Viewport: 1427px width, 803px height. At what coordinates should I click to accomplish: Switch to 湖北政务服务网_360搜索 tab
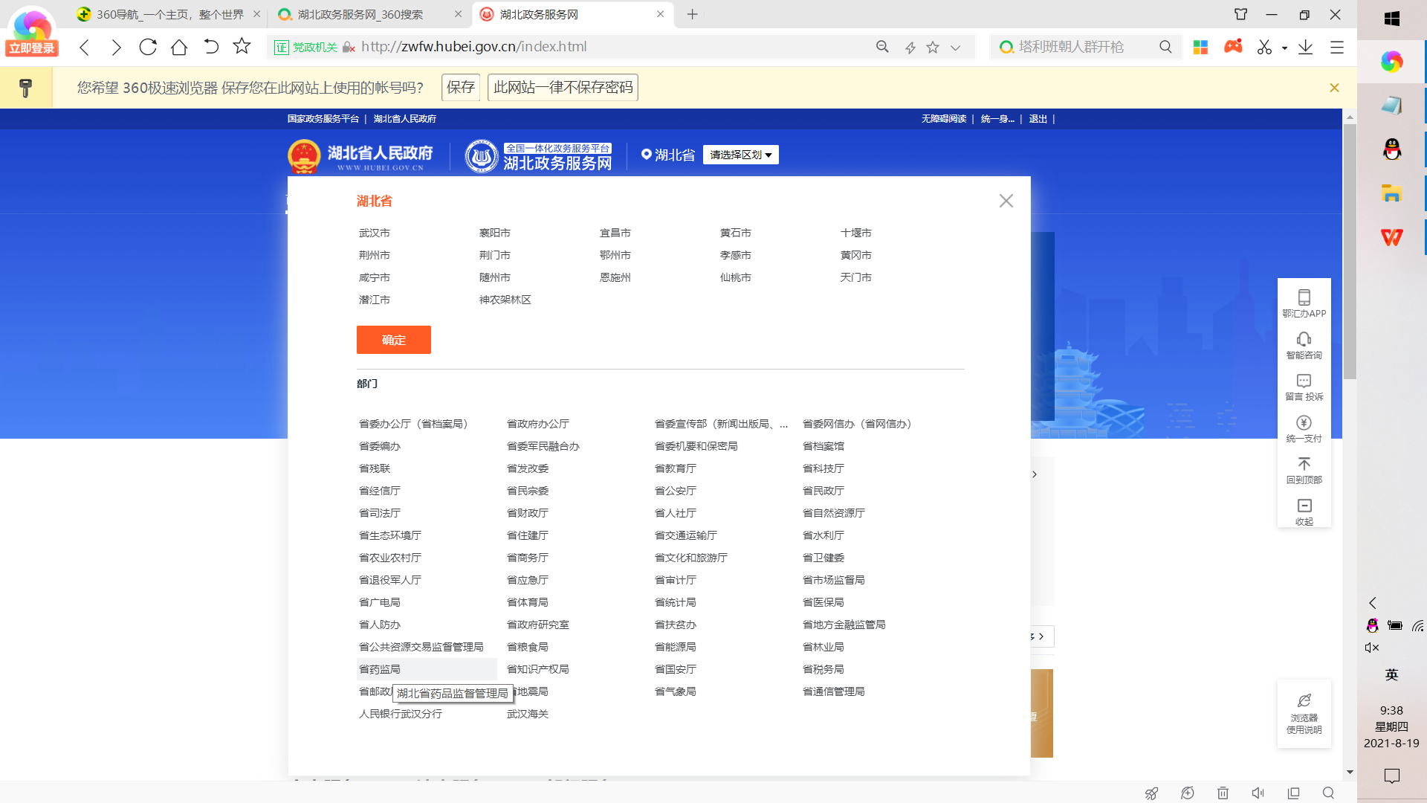(360, 14)
